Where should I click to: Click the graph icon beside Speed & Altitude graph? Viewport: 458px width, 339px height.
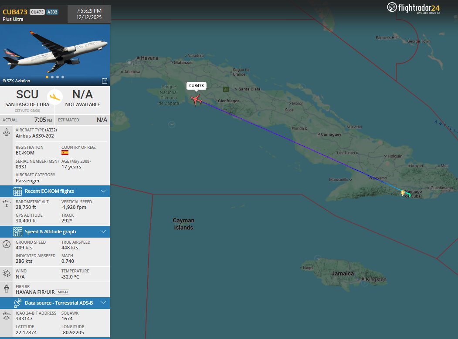point(17,232)
